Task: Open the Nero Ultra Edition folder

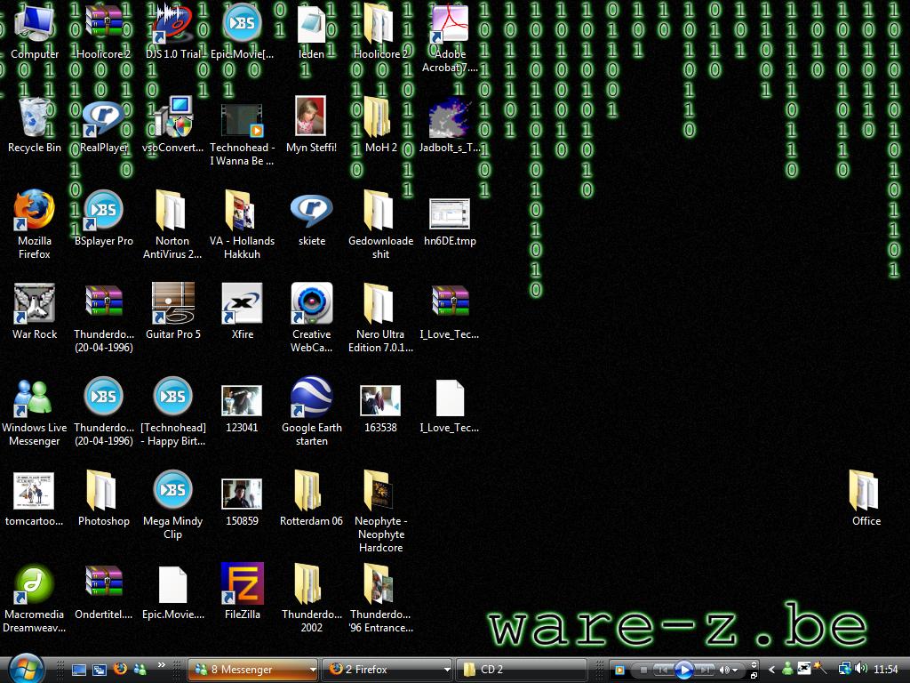Action: [x=380, y=317]
